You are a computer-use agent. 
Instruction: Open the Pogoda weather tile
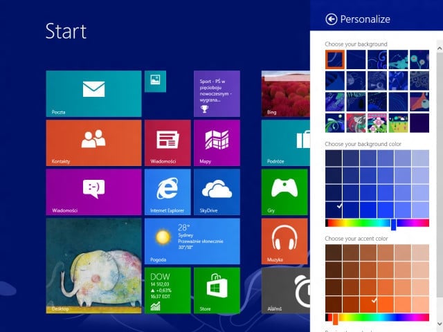tap(192, 241)
